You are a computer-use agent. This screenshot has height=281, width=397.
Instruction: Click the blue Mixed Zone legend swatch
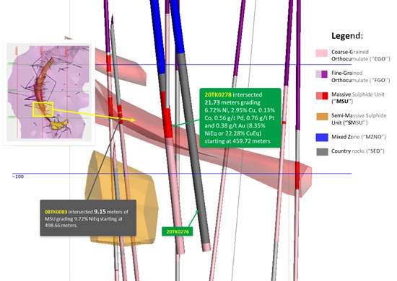(x=322, y=137)
